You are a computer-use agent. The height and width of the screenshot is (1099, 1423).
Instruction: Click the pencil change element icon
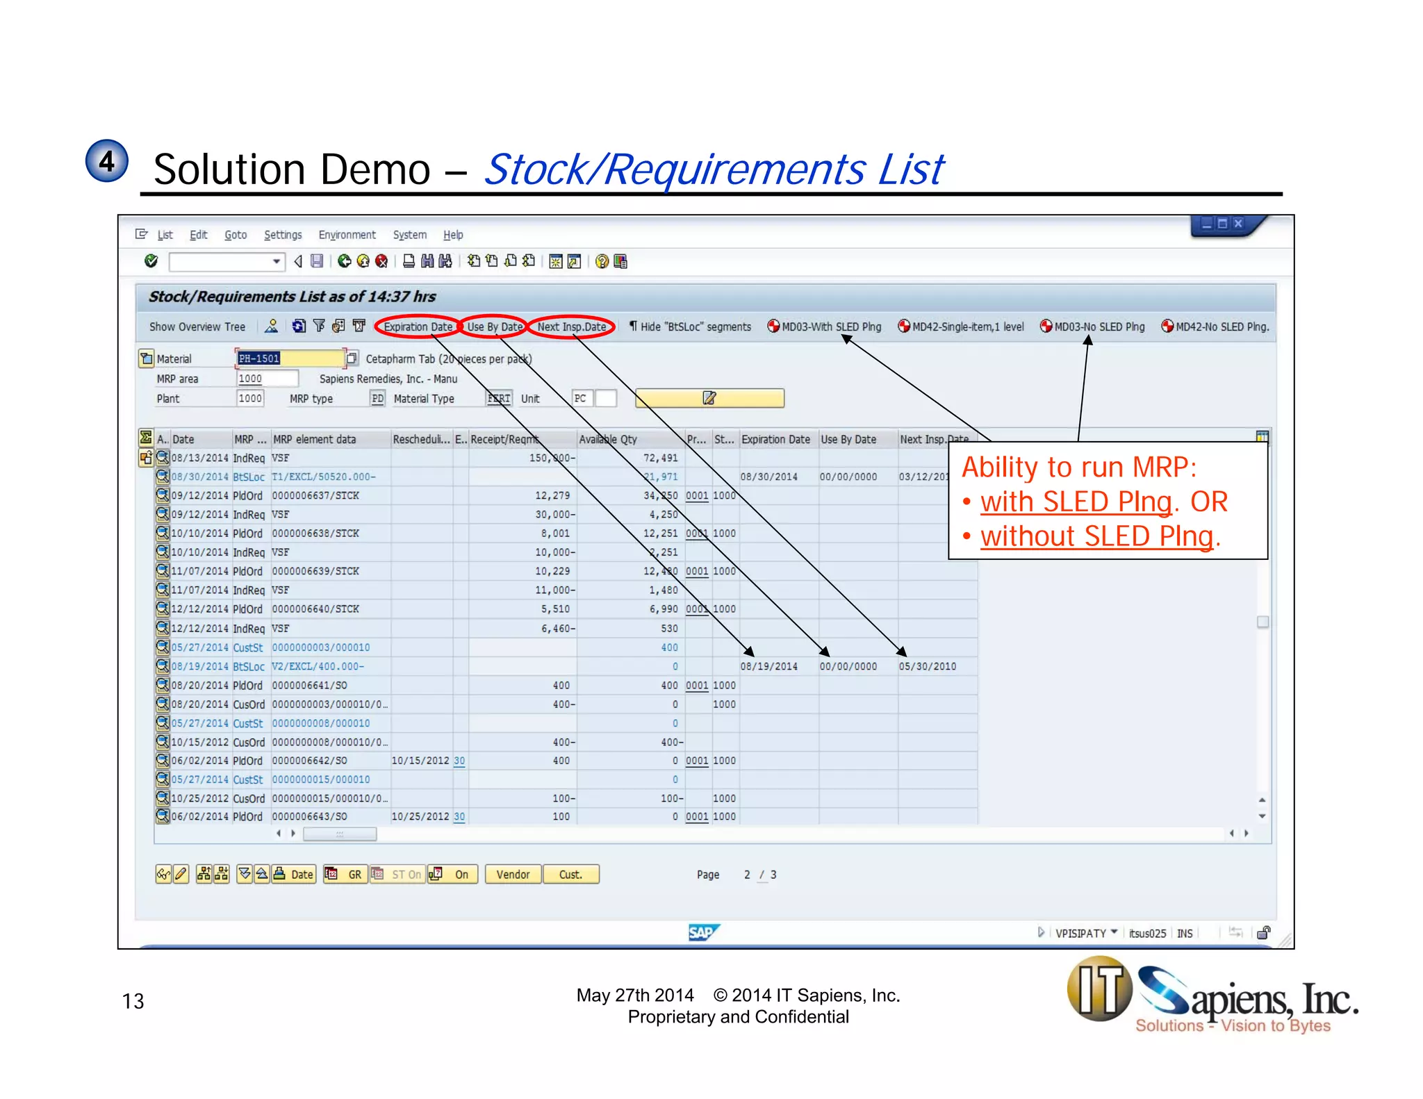point(181,875)
